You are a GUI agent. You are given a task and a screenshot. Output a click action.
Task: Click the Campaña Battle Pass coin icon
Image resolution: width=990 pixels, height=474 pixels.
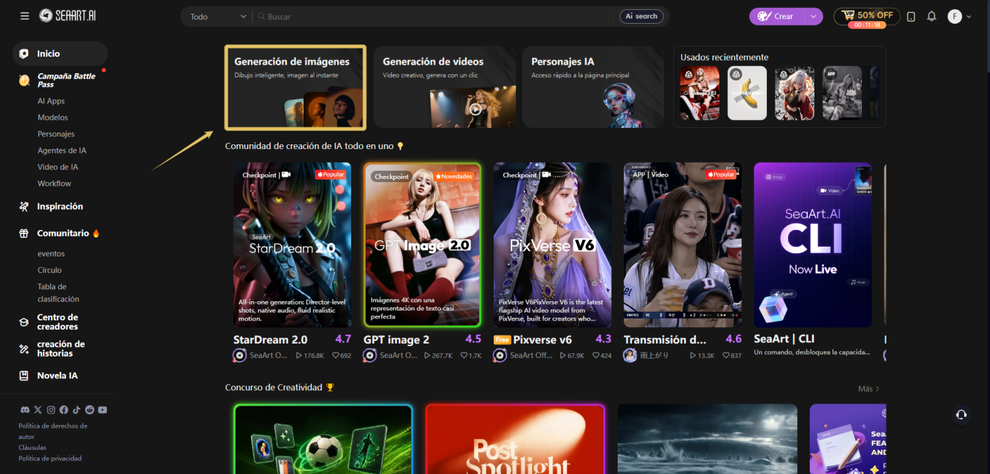24,80
